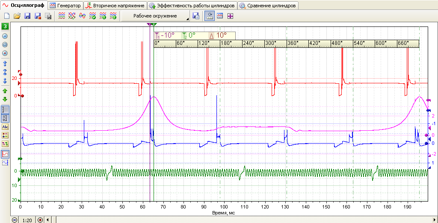Click the red channel zero-level marker

[x=22, y=96]
